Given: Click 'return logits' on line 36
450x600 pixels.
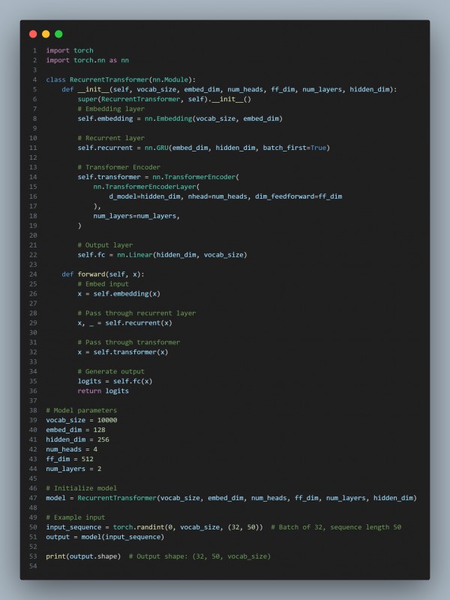Looking at the screenshot, I should click(103, 391).
